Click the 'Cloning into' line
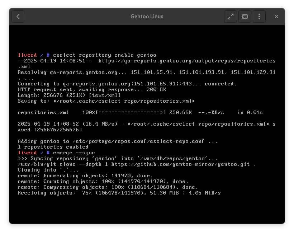The height and width of the screenshot is (234, 294). pos(48,170)
